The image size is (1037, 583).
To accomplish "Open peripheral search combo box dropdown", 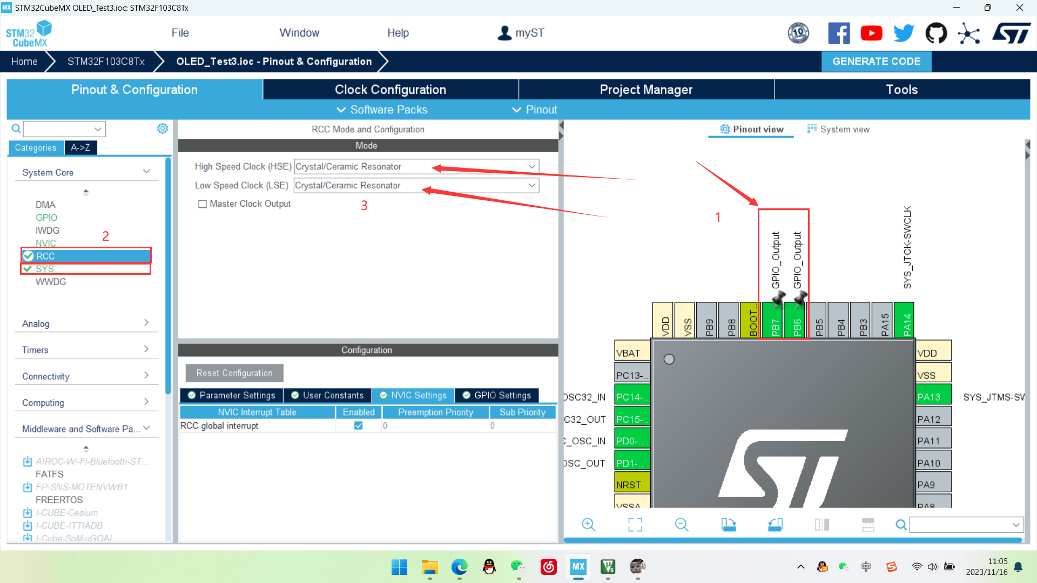I will 98,129.
